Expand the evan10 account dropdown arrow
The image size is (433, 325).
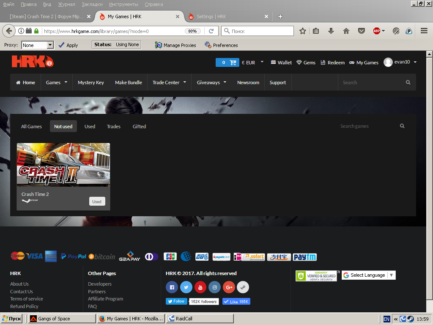click(x=415, y=62)
